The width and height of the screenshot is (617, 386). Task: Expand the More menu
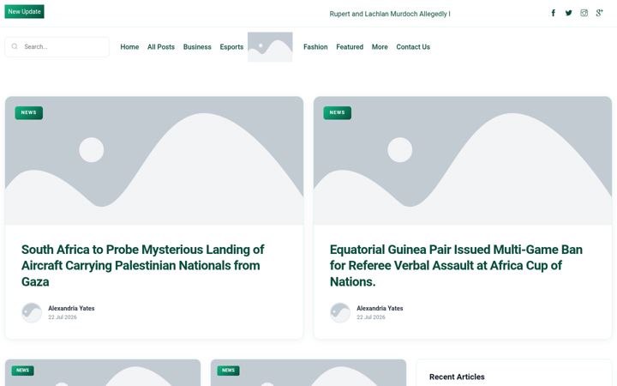pyautogui.click(x=380, y=47)
